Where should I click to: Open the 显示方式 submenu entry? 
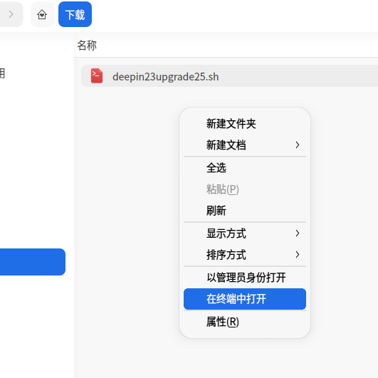click(x=245, y=233)
